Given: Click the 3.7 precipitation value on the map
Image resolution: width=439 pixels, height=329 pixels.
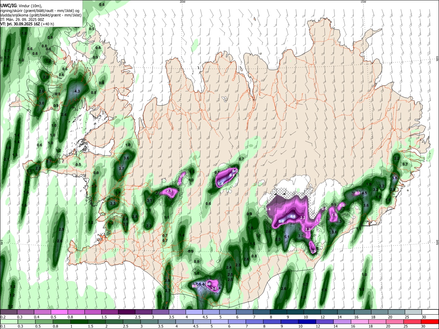Looking at the screenshot, I should (x=121, y=169).
